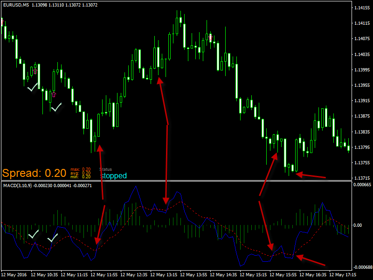This screenshot has width=373, height=280.
Task: Click the MACD(3,10,9) indicator label
Action: coord(17,185)
